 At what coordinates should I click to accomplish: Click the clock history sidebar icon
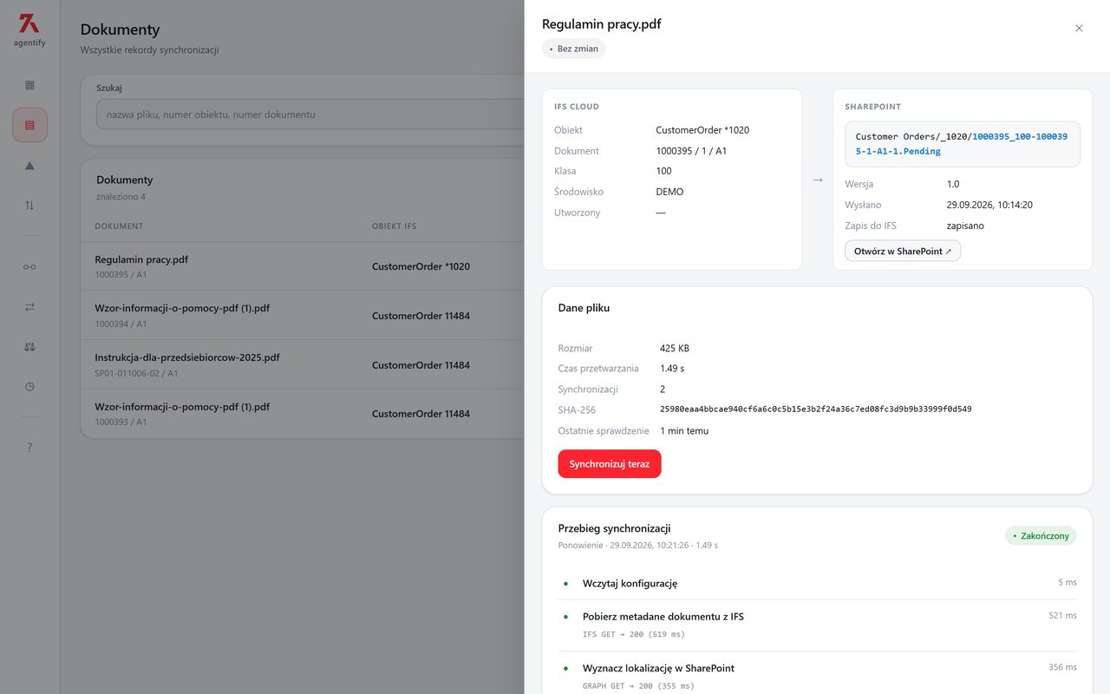tap(29, 387)
